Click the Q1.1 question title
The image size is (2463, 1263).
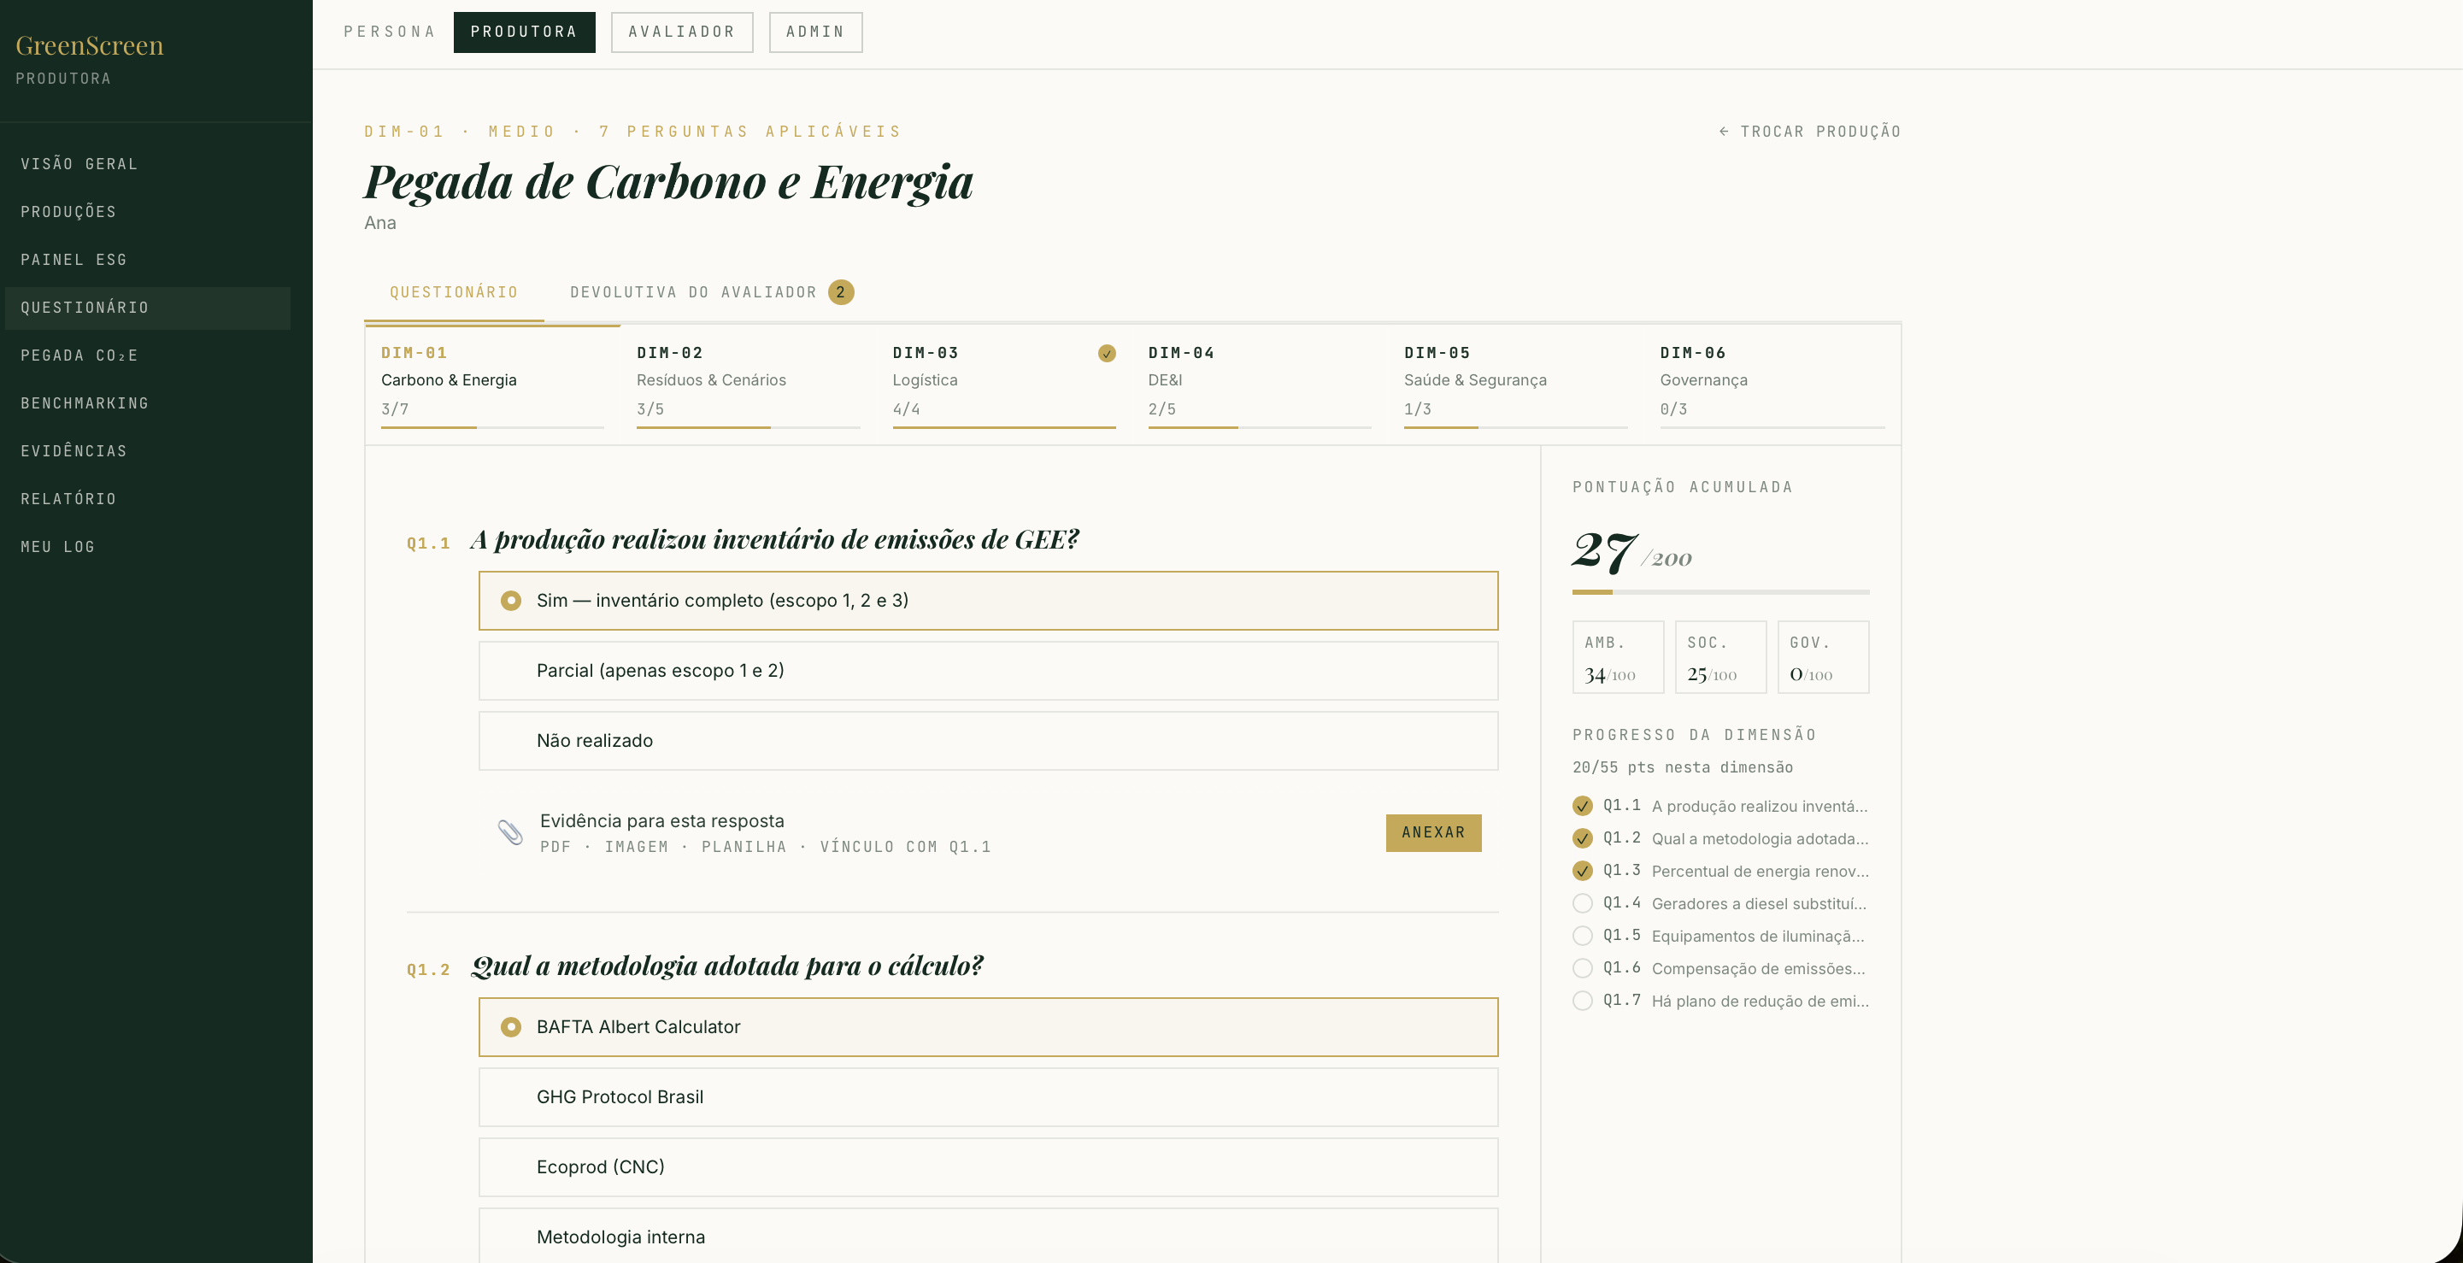tap(775, 540)
